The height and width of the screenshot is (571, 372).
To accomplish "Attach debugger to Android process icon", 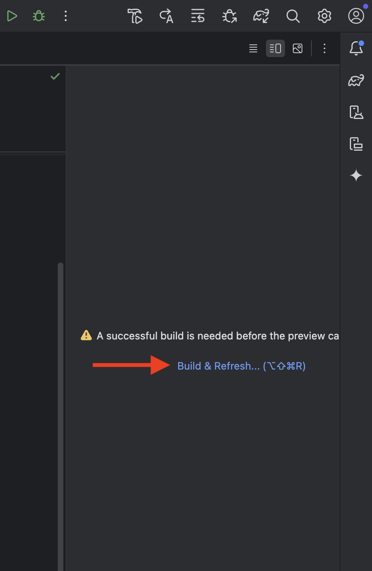I will pos(230,16).
